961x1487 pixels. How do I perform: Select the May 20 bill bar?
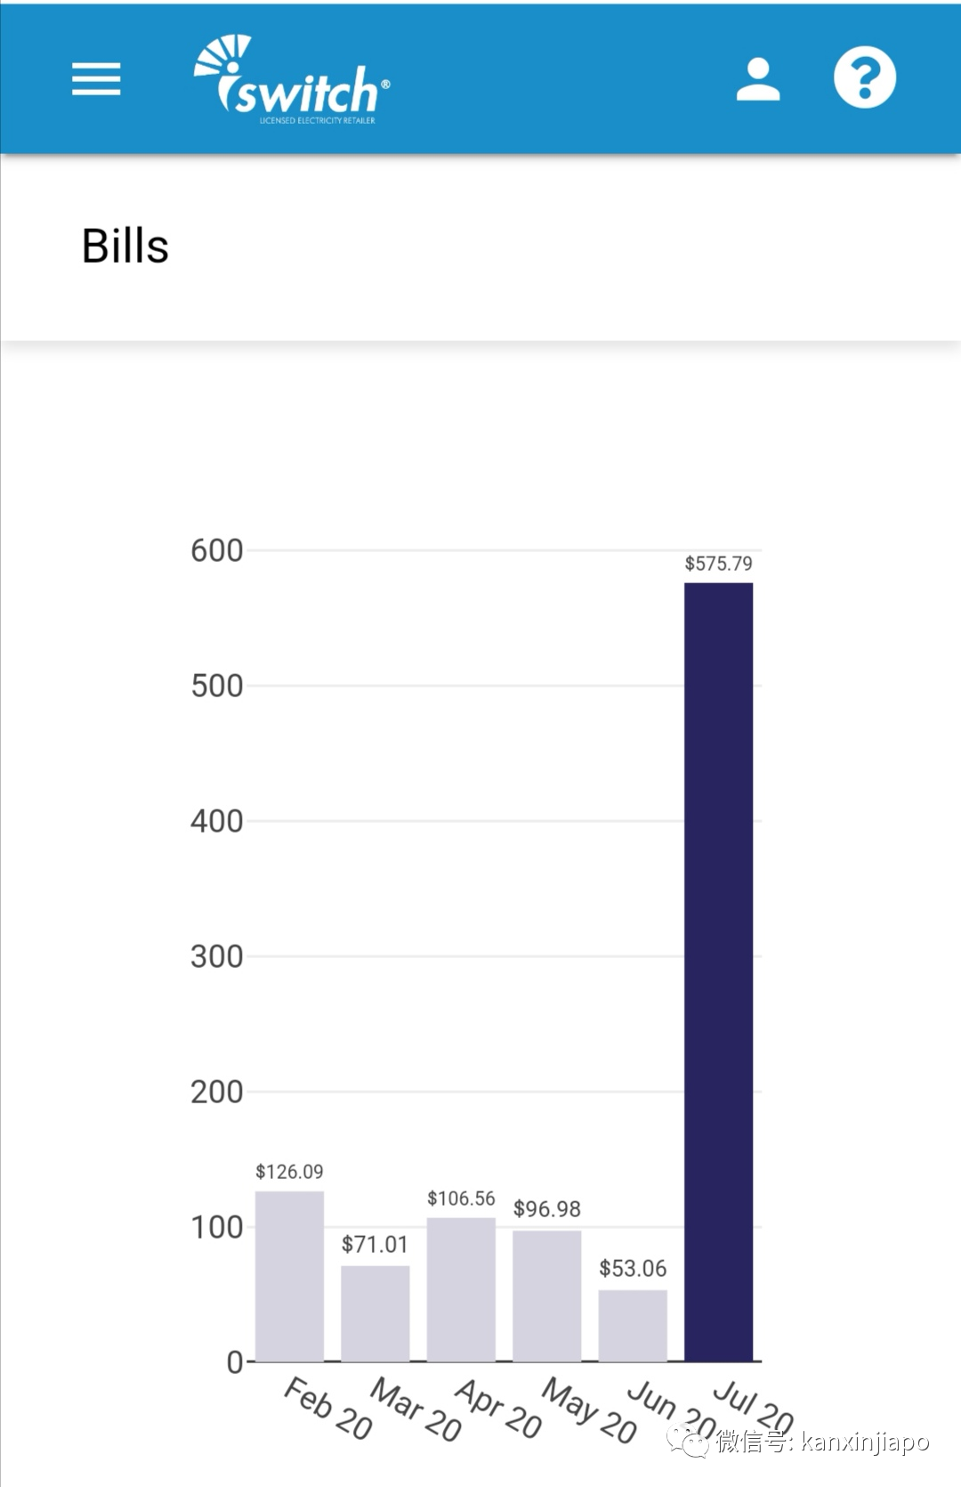546,1296
